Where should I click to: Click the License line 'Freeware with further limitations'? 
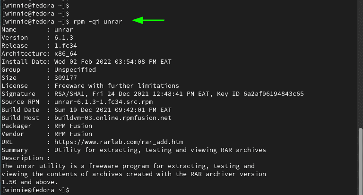coord(117,86)
